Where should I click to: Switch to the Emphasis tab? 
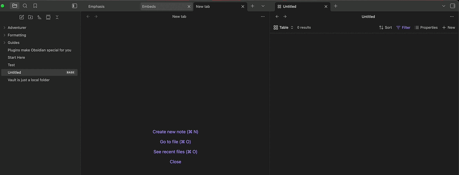coord(113,6)
